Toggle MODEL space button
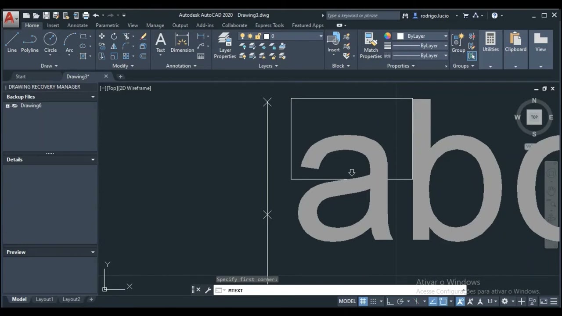The height and width of the screenshot is (316, 562). [347, 302]
